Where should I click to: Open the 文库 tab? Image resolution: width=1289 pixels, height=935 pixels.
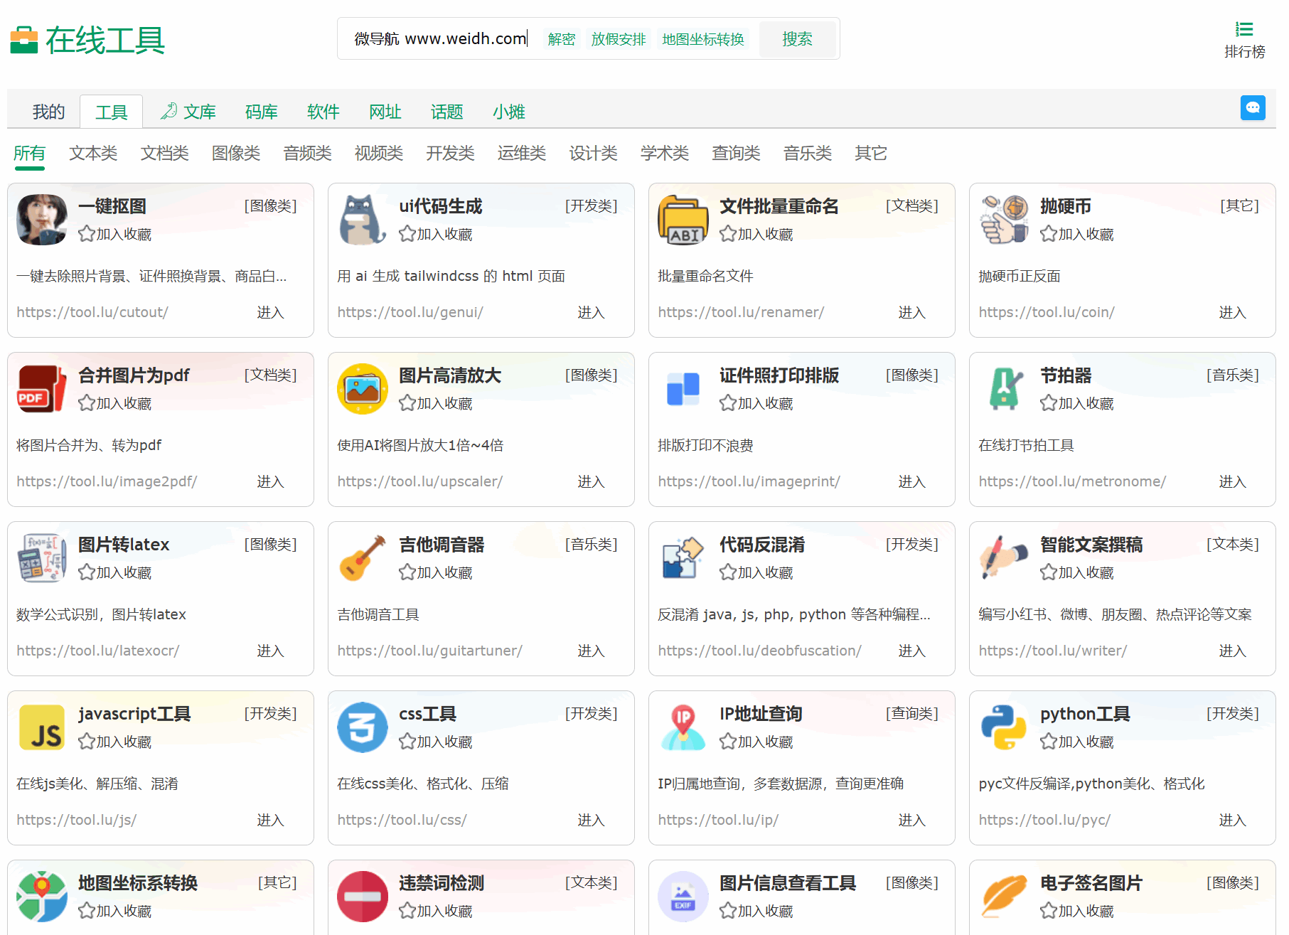188,112
